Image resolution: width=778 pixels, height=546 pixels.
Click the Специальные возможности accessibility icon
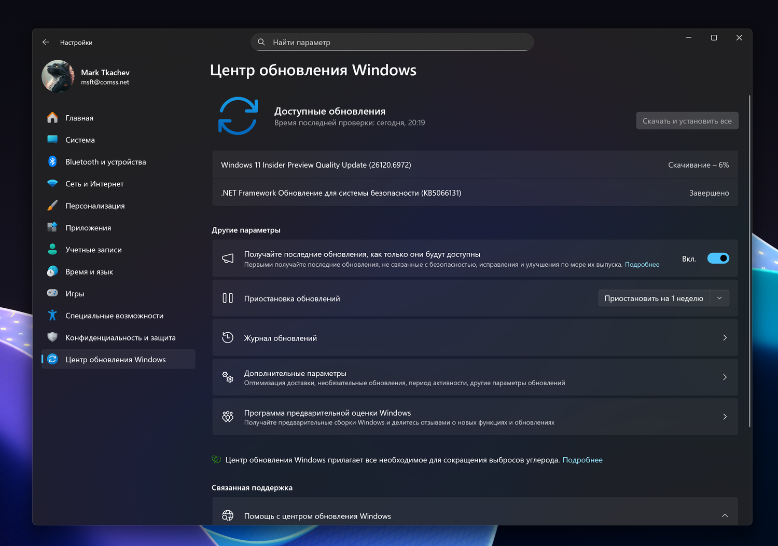point(52,315)
